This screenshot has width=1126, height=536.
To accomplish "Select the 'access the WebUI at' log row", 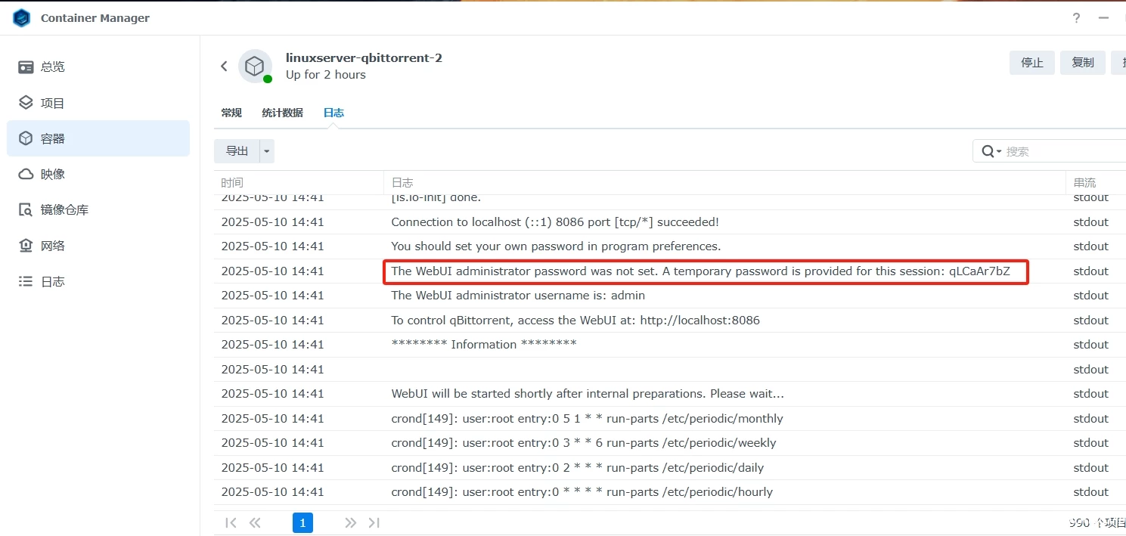I will click(x=670, y=321).
